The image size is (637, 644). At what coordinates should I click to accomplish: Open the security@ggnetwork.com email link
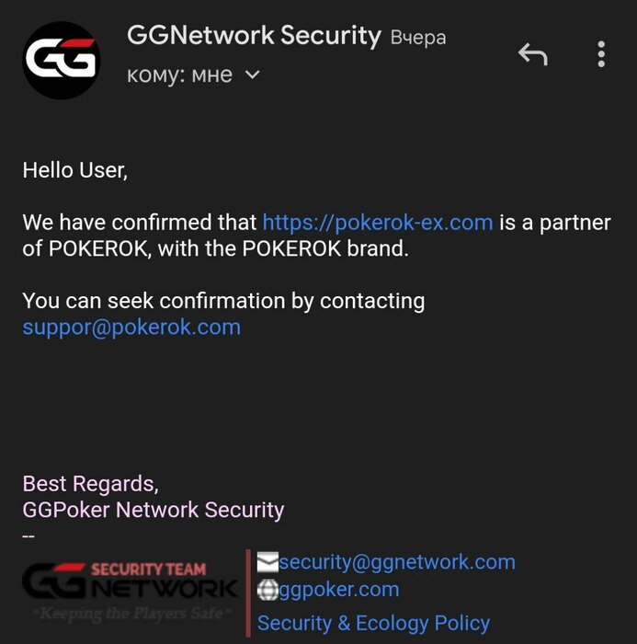(397, 562)
